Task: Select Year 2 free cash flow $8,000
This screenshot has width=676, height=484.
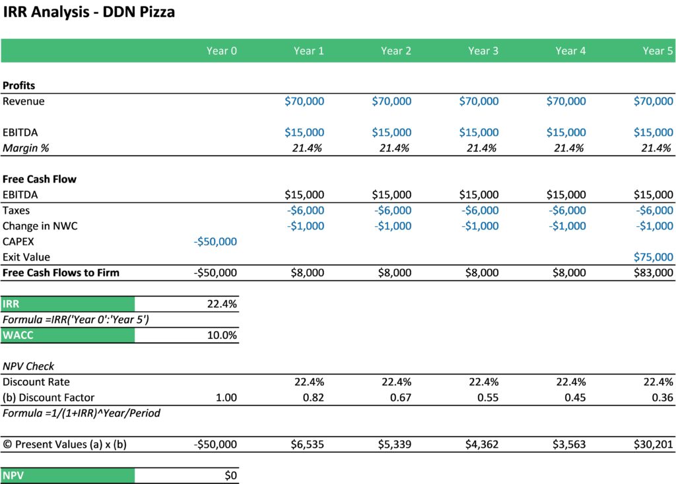Action: pyautogui.click(x=395, y=272)
